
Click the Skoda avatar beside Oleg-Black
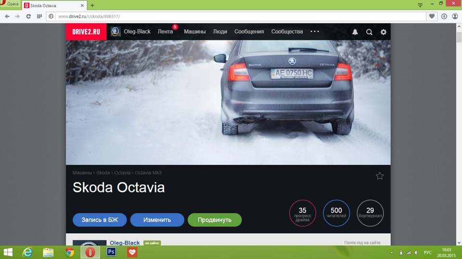[x=115, y=32]
